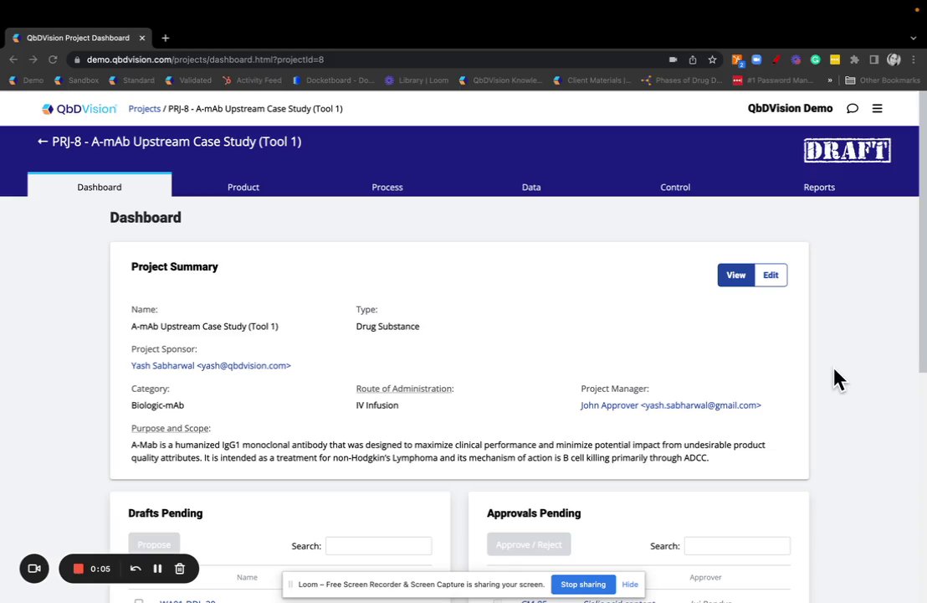Open the Validated bookmark
Image resolution: width=927 pixels, height=603 pixels.
tap(188, 80)
